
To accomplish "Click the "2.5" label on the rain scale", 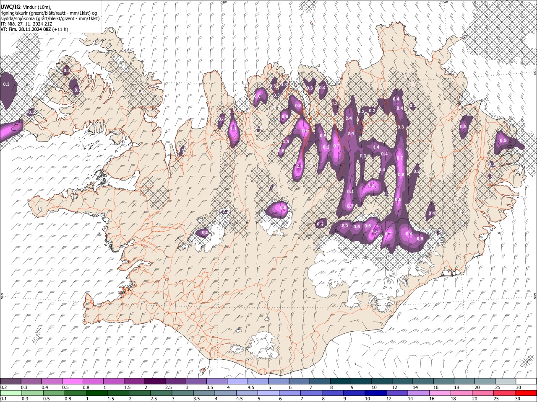I will tap(153, 399).
